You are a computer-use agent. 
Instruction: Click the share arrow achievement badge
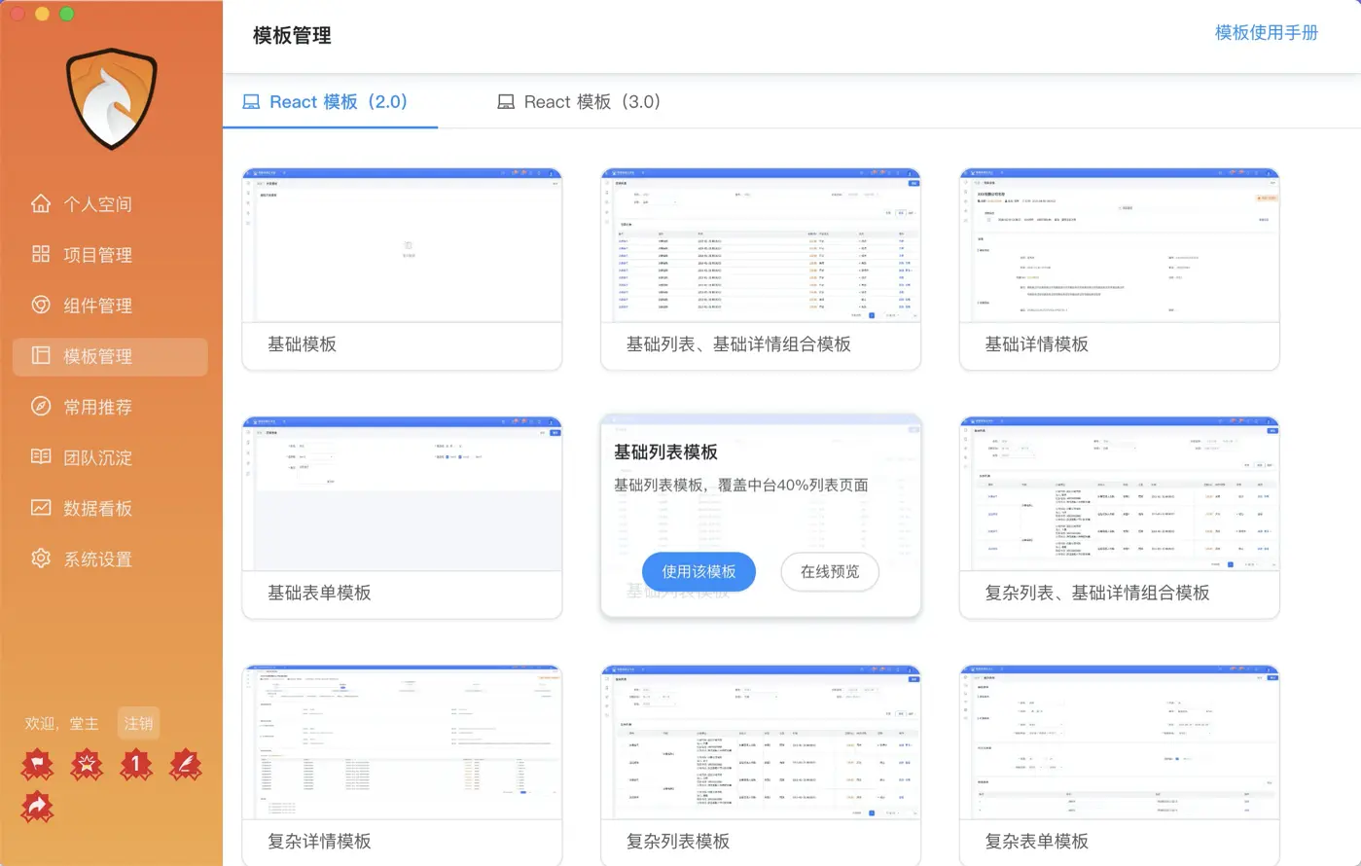tap(37, 807)
